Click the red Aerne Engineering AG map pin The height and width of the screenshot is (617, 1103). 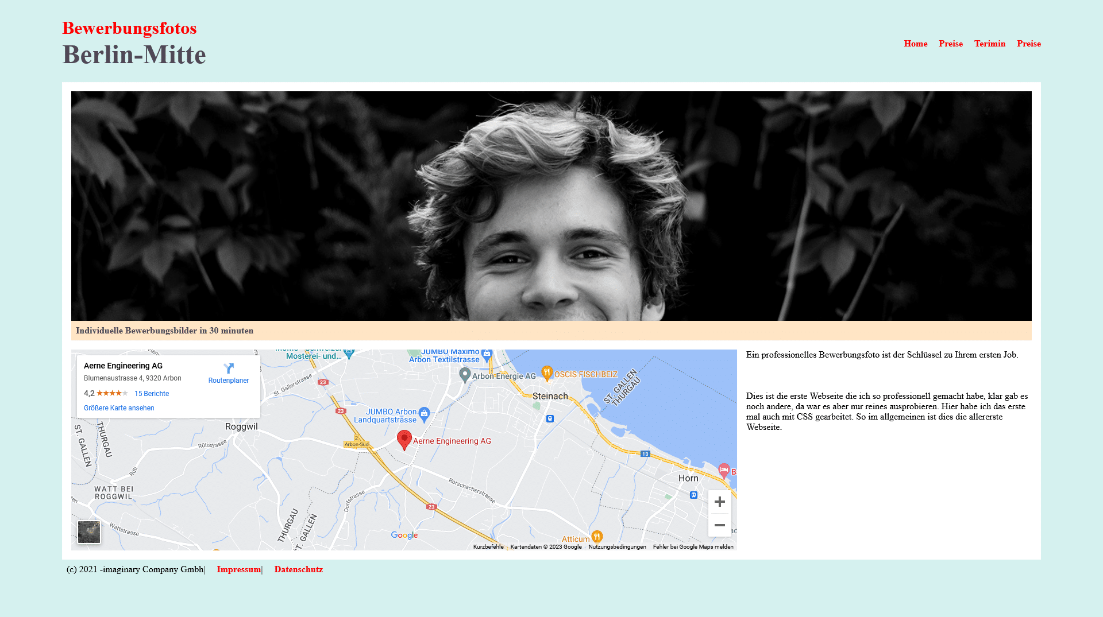(404, 440)
